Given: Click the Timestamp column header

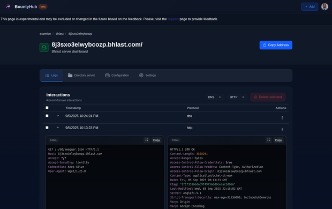Looking at the screenshot, I should click(x=73, y=108).
